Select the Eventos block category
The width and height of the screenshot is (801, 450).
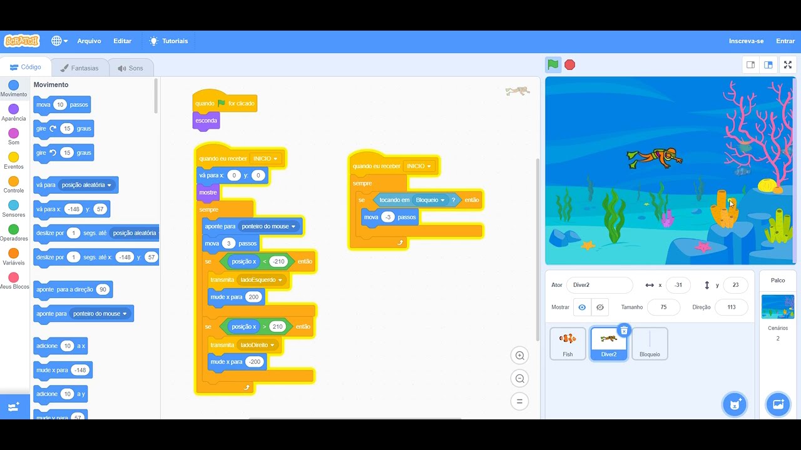point(14,161)
